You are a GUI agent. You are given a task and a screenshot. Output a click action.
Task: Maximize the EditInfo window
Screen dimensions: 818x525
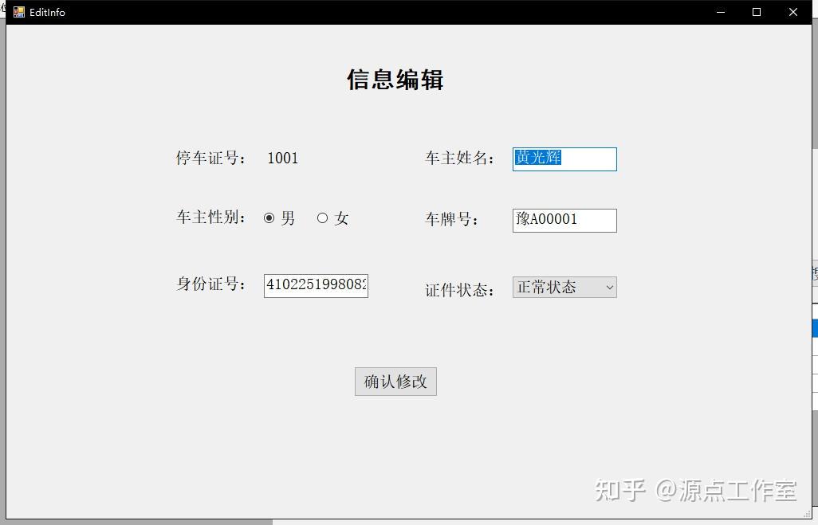pyautogui.click(x=757, y=12)
